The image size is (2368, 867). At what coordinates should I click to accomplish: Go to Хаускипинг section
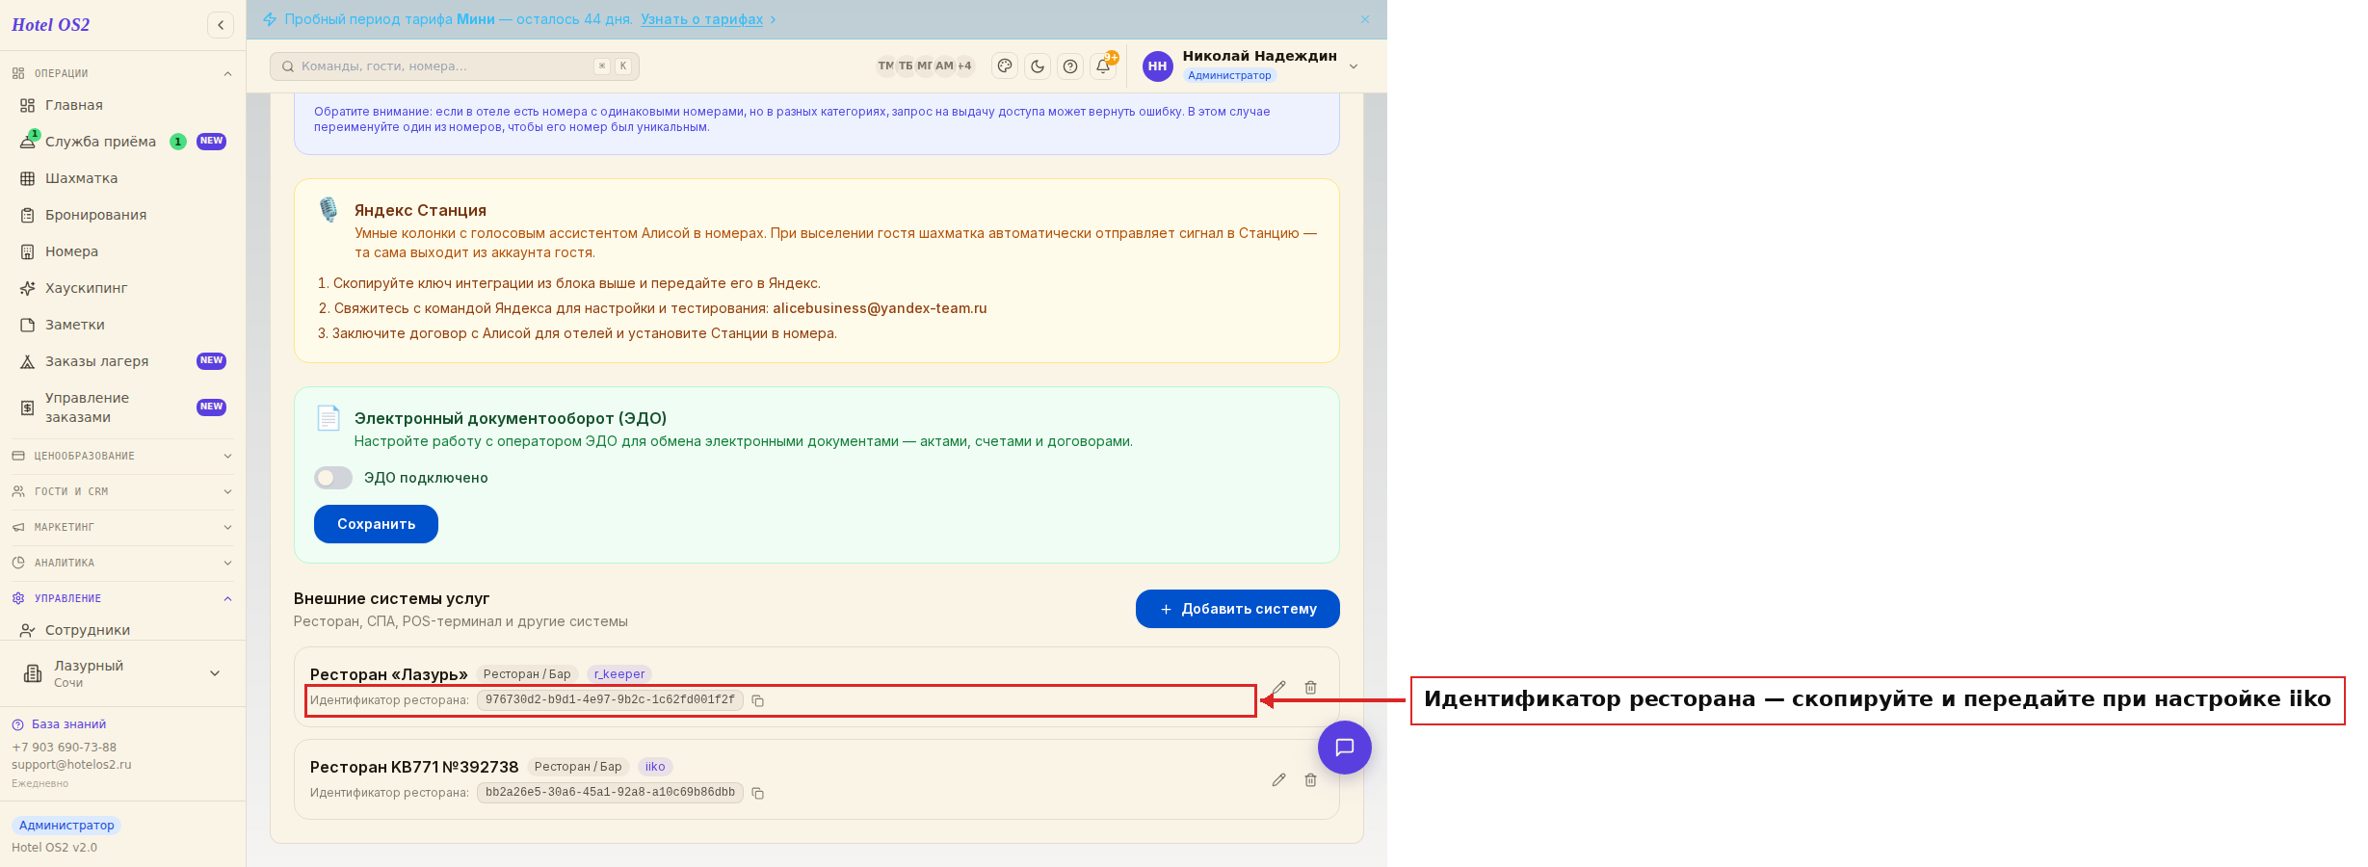click(x=122, y=288)
